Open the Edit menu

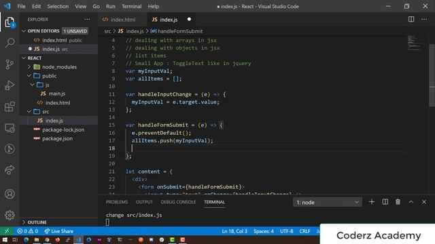point(36,6)
